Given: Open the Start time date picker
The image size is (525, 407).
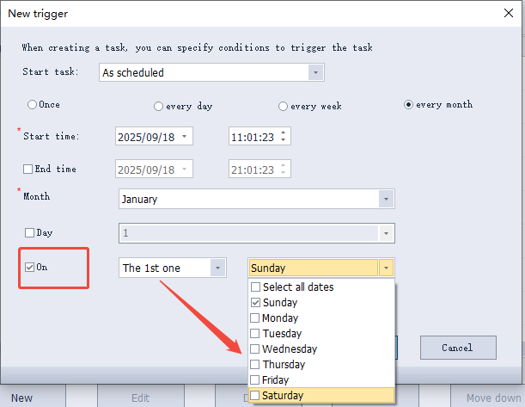Looking at the screenshot, I should pyautogui.click(x=186, y=137).
